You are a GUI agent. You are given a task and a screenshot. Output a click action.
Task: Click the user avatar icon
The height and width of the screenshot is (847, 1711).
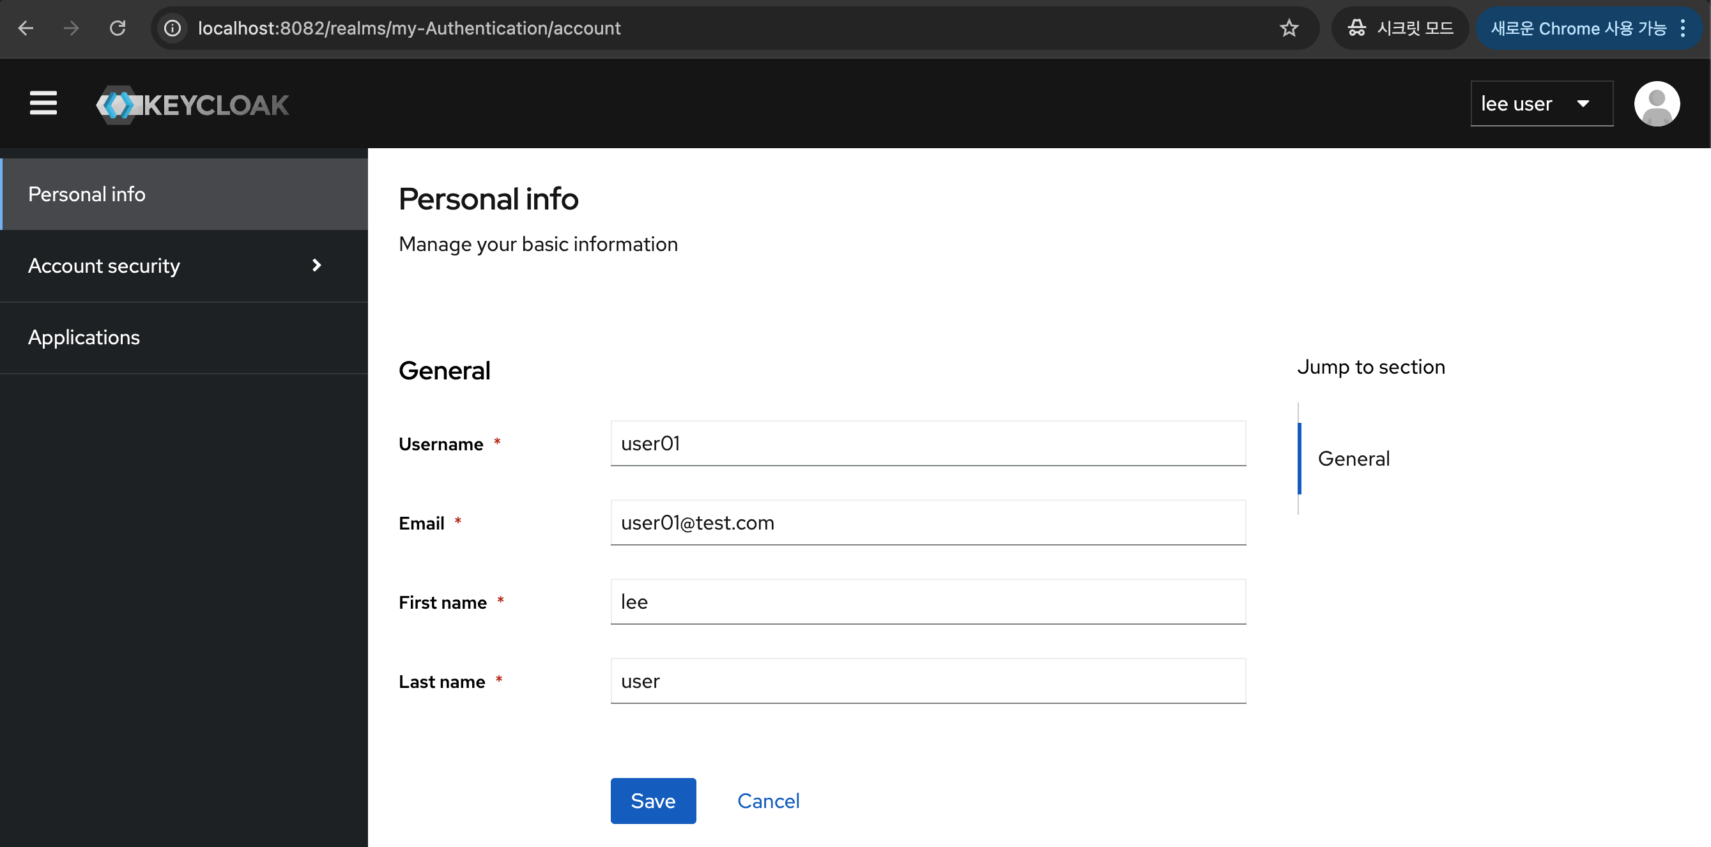click(1656, 103)
